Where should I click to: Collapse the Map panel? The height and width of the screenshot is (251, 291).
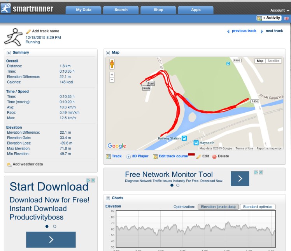click(x=108, y=52)
